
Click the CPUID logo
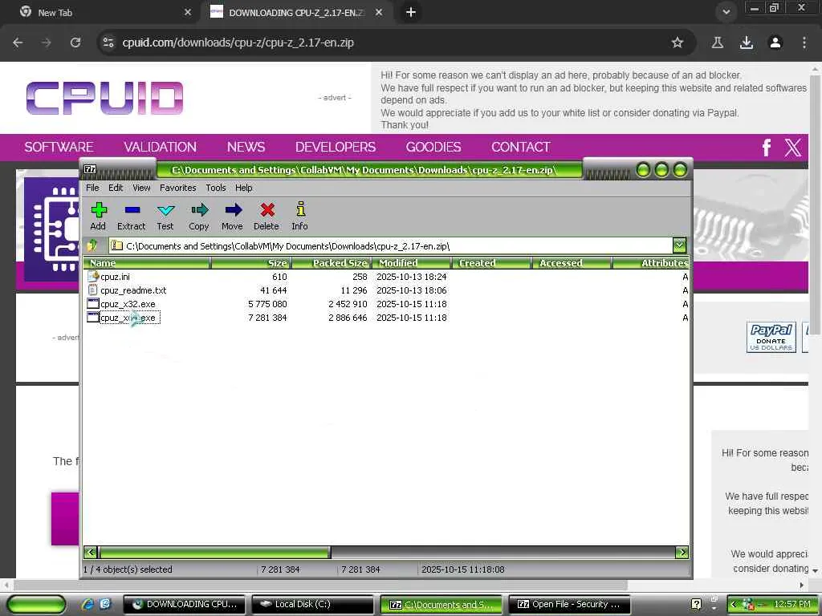click(105, 98)
